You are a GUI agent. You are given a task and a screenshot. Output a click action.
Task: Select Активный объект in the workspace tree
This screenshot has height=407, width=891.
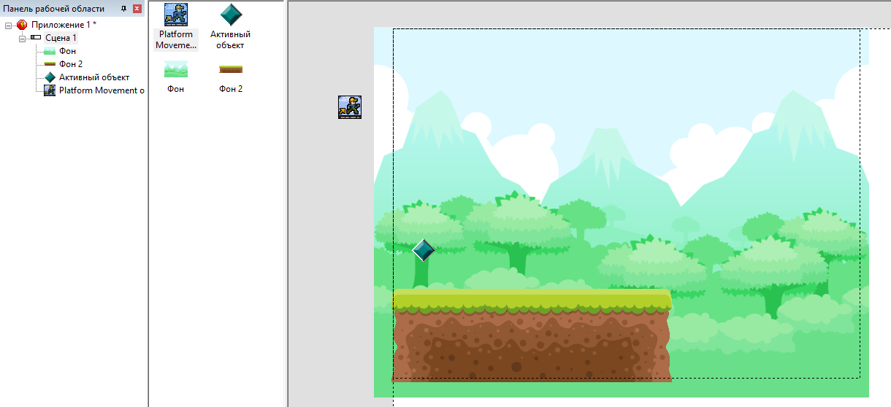tap(93, 77)
